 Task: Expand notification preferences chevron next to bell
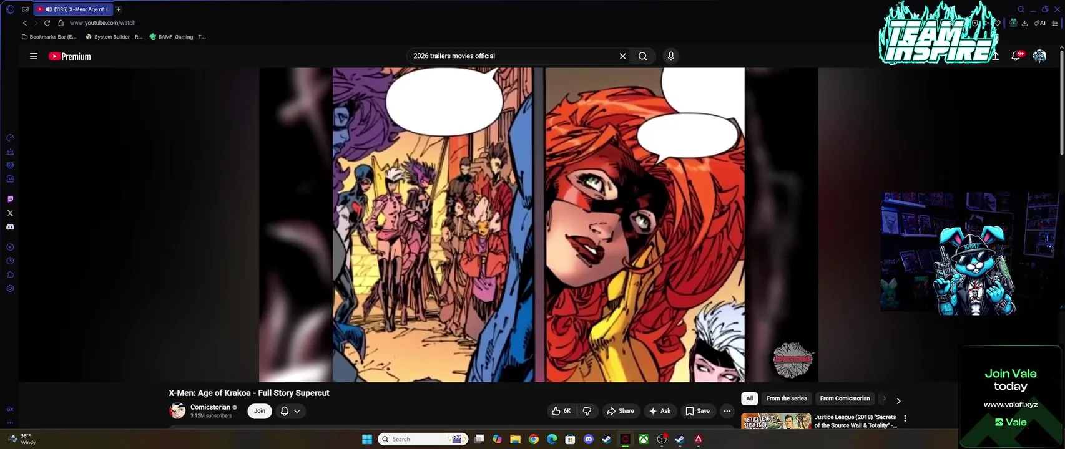(297, 411)
